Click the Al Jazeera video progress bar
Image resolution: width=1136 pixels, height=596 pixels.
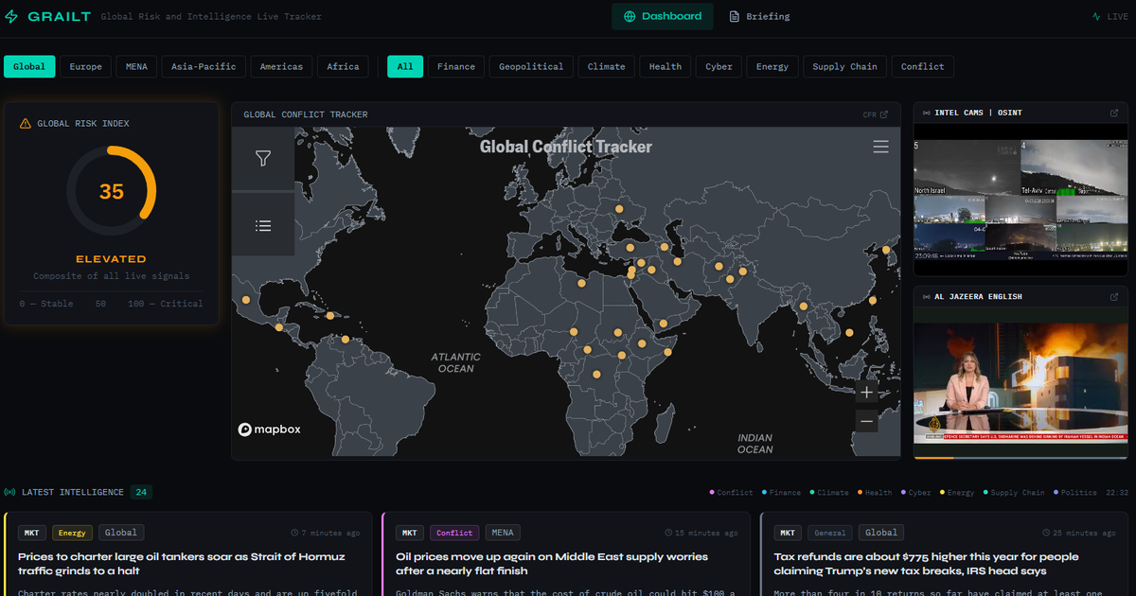click(1021, 457)
